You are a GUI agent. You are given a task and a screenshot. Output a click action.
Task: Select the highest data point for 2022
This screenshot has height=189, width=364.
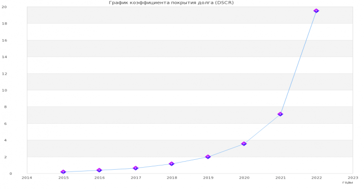point(316,10)
